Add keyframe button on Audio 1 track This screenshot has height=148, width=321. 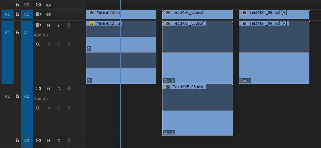58,44
